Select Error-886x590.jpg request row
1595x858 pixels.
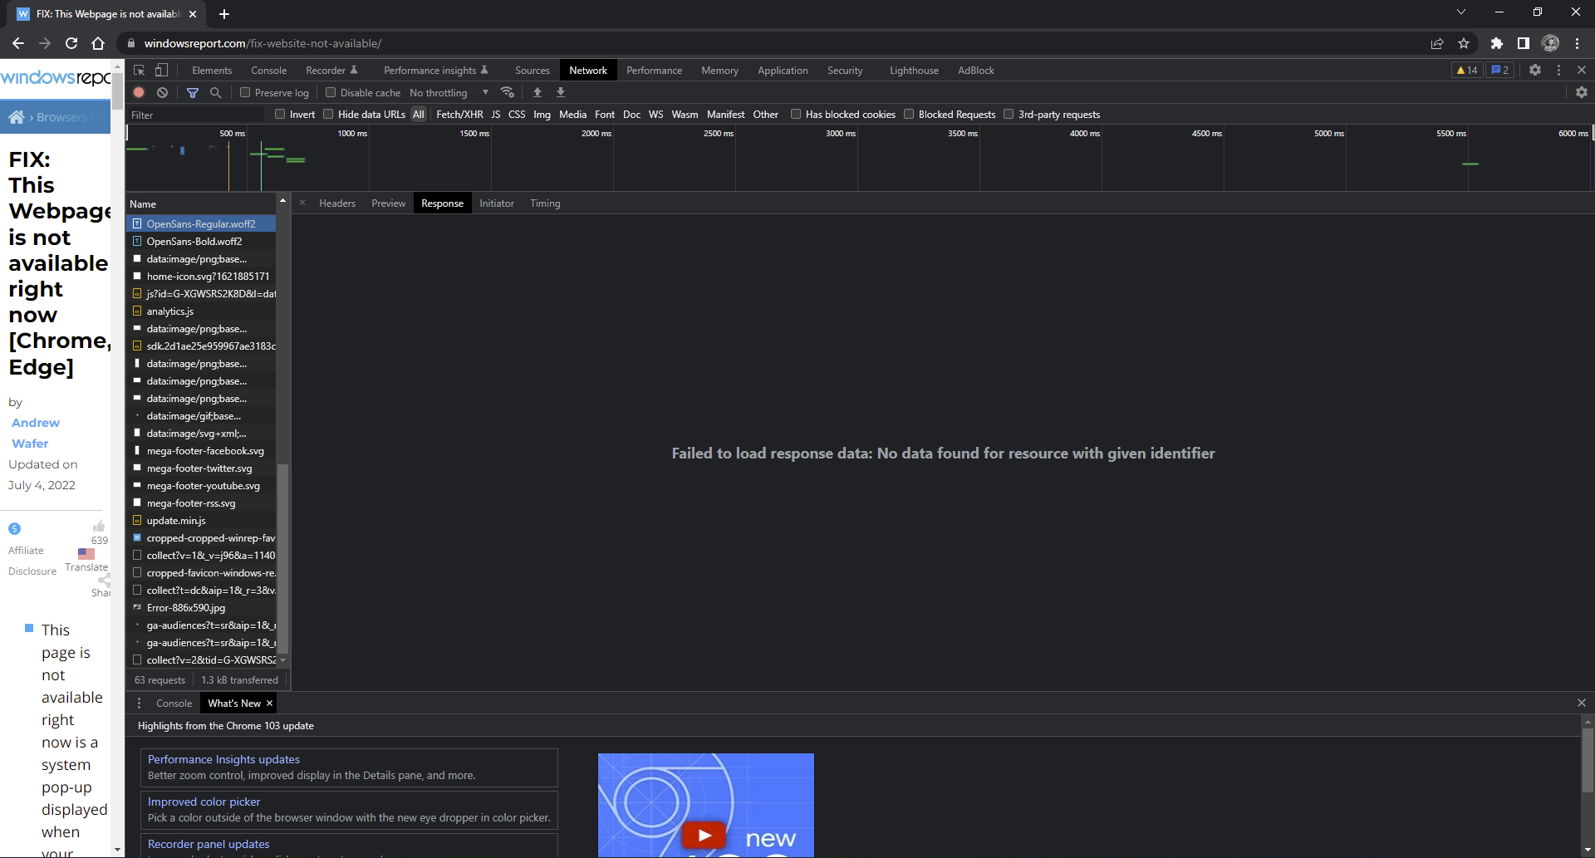point(201,608)
